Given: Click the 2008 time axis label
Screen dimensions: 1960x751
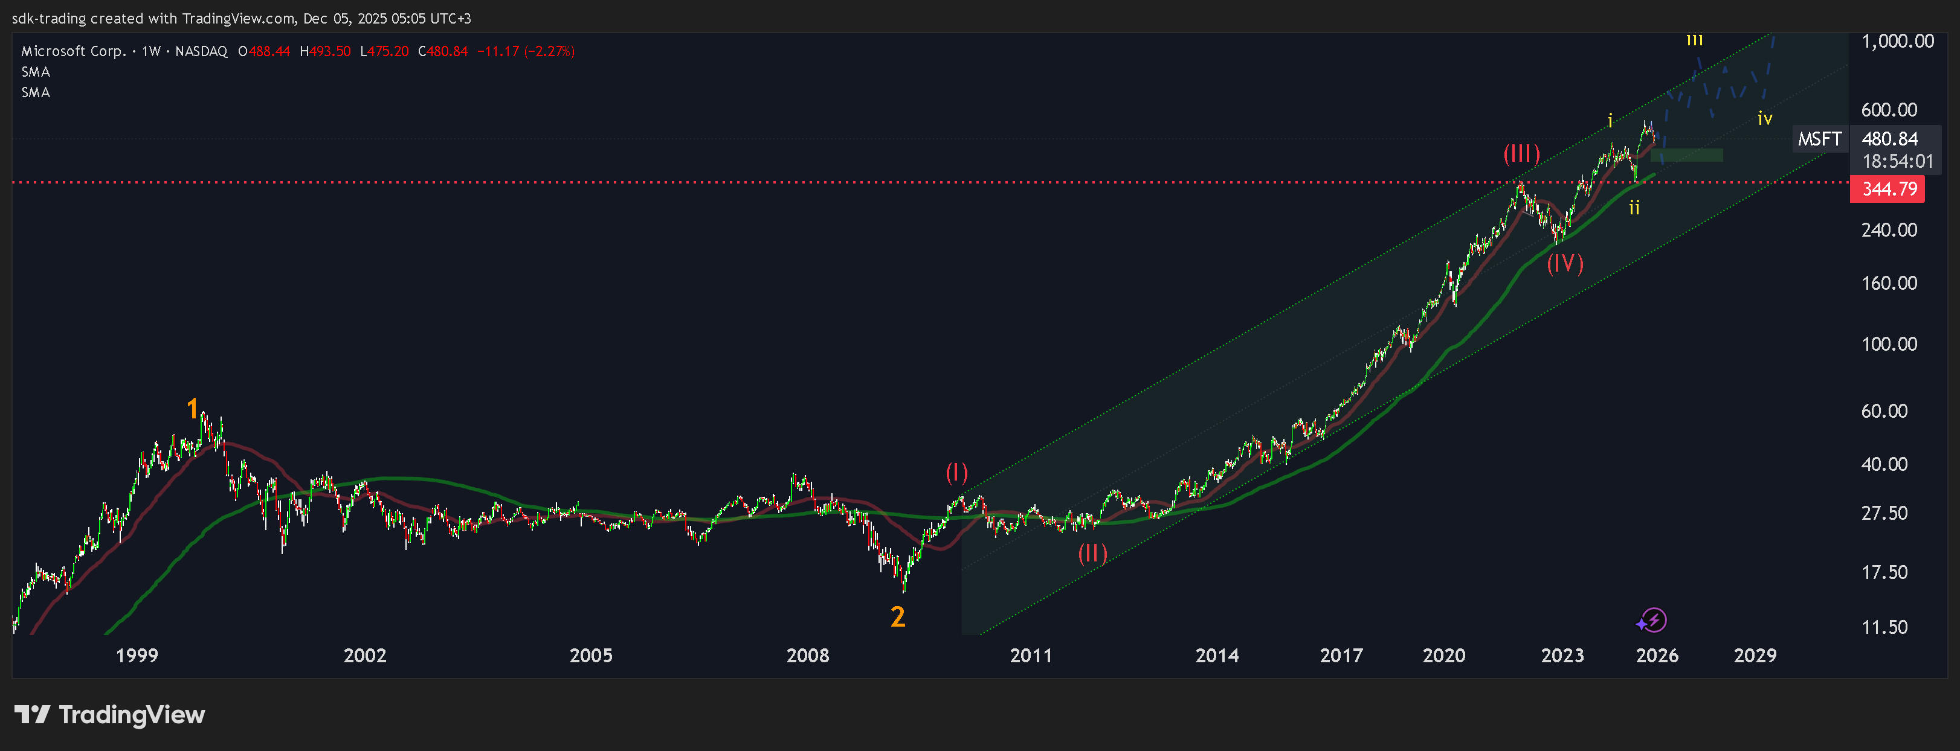Looking at the screenshot, I should point(808,655).
